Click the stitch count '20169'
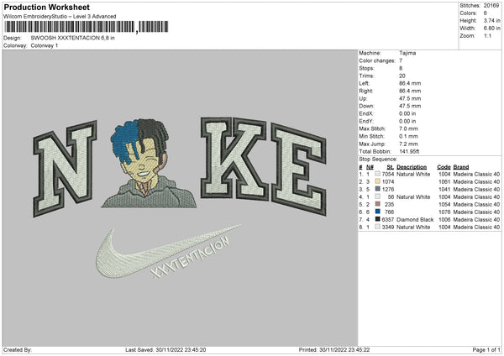Image resolution: width=504 pixels, height=356 pixels. coord(491,6)
